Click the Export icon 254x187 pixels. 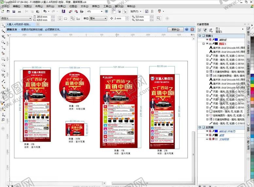76,11
